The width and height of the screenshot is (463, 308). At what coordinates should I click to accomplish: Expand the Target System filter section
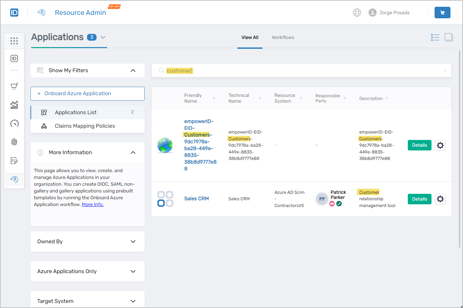pyautogui.click(x=133, y=301)
